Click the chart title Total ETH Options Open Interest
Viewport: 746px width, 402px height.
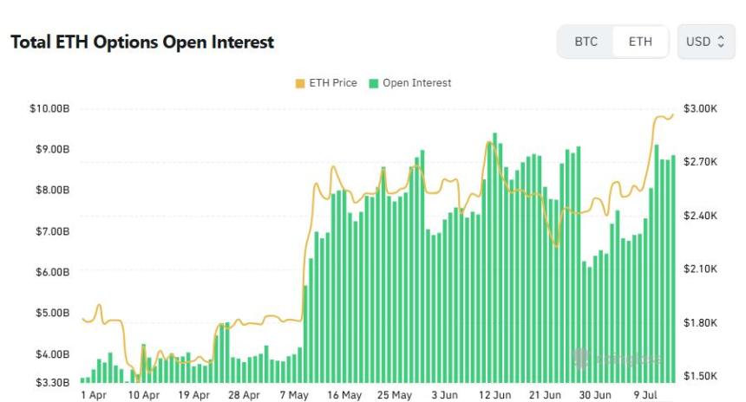142,42
